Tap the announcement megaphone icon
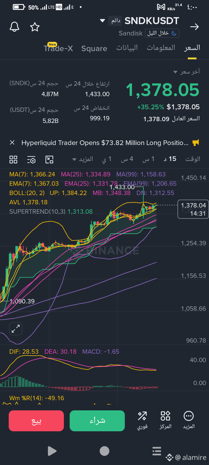The width and height of the screenshot is (209, 465). click(196, 142)
